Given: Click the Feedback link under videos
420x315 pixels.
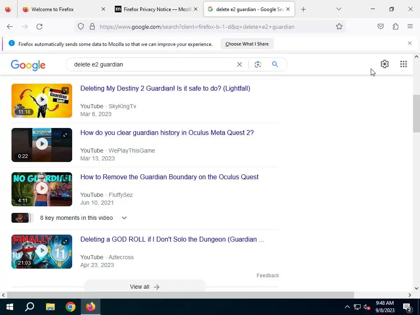Looking at the screenshot, I should coord(267,275).
